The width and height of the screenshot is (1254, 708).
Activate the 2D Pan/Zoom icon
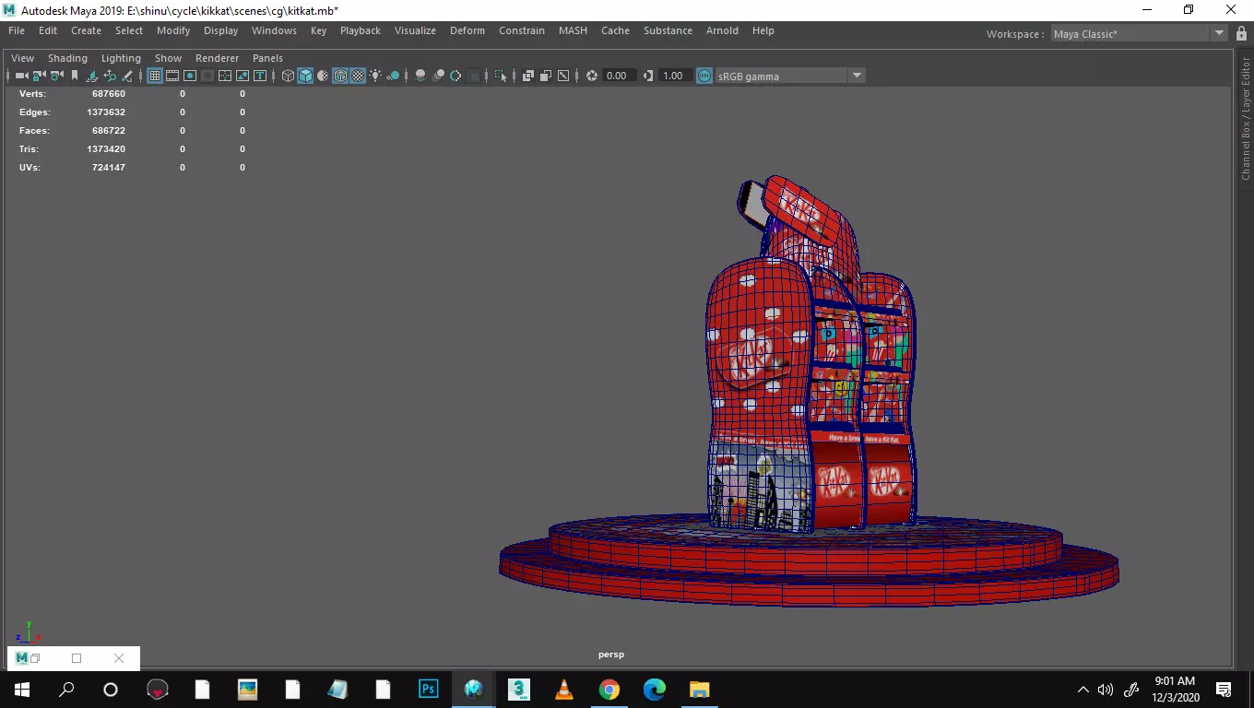tap(110, 76)
